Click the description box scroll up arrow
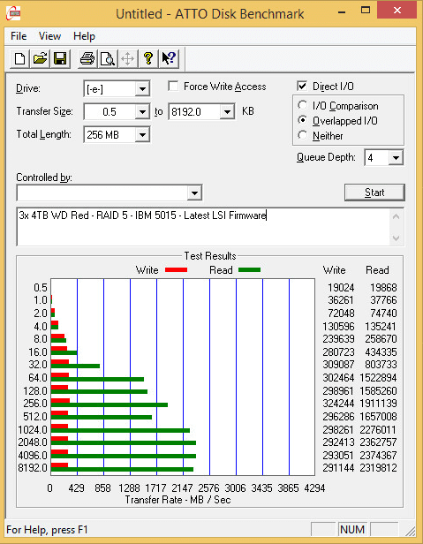The width and height of the screenshot is (423, 544). [397, 217]
